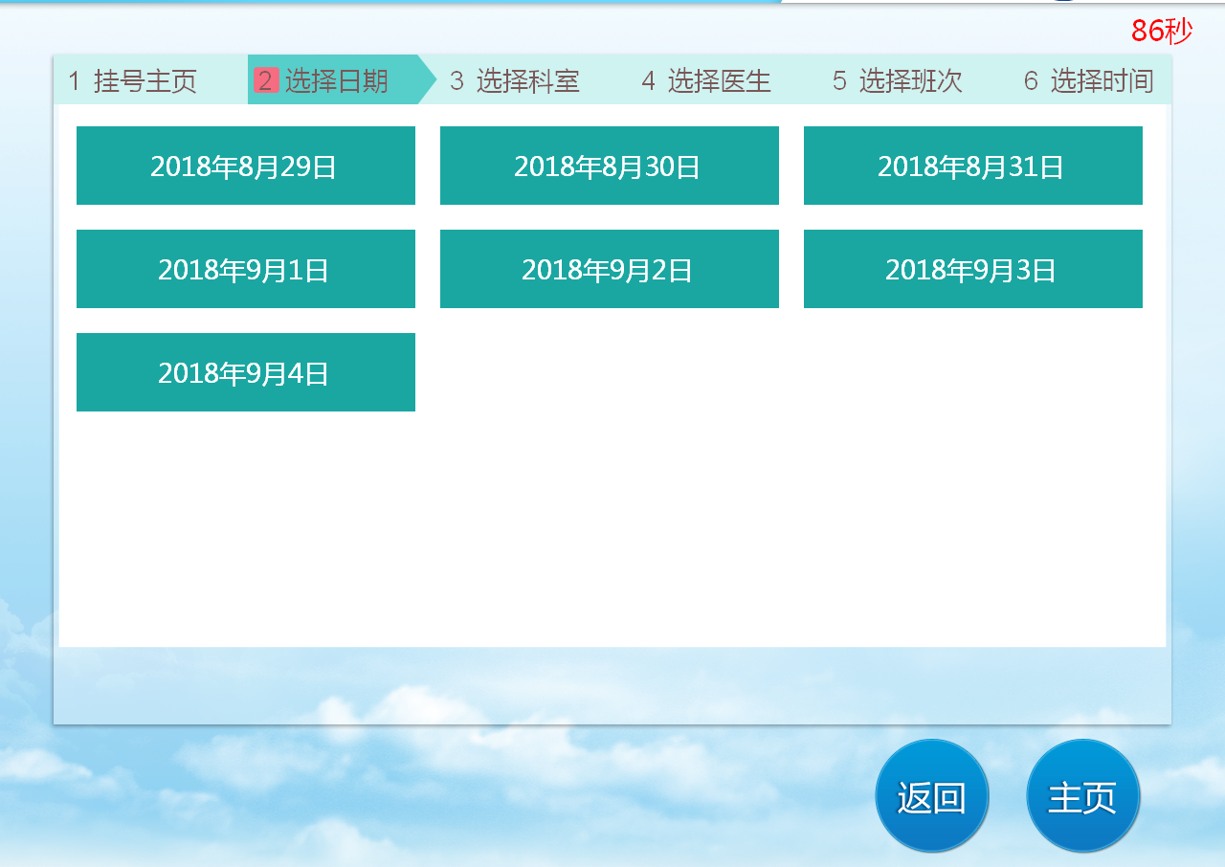Pick the 2018年8月31日 date button
The image size is (1225, 867).
coord(972,166)
